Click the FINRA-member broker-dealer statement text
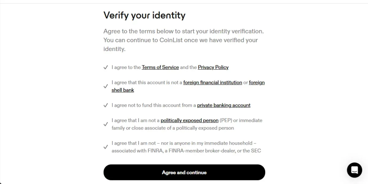 click(186, 147)
